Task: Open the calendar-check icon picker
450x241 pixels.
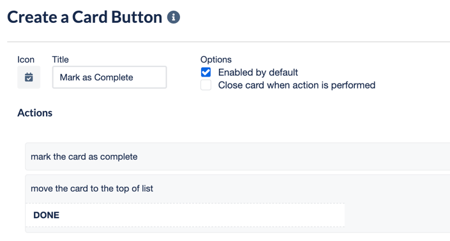Action: [29, 77]
